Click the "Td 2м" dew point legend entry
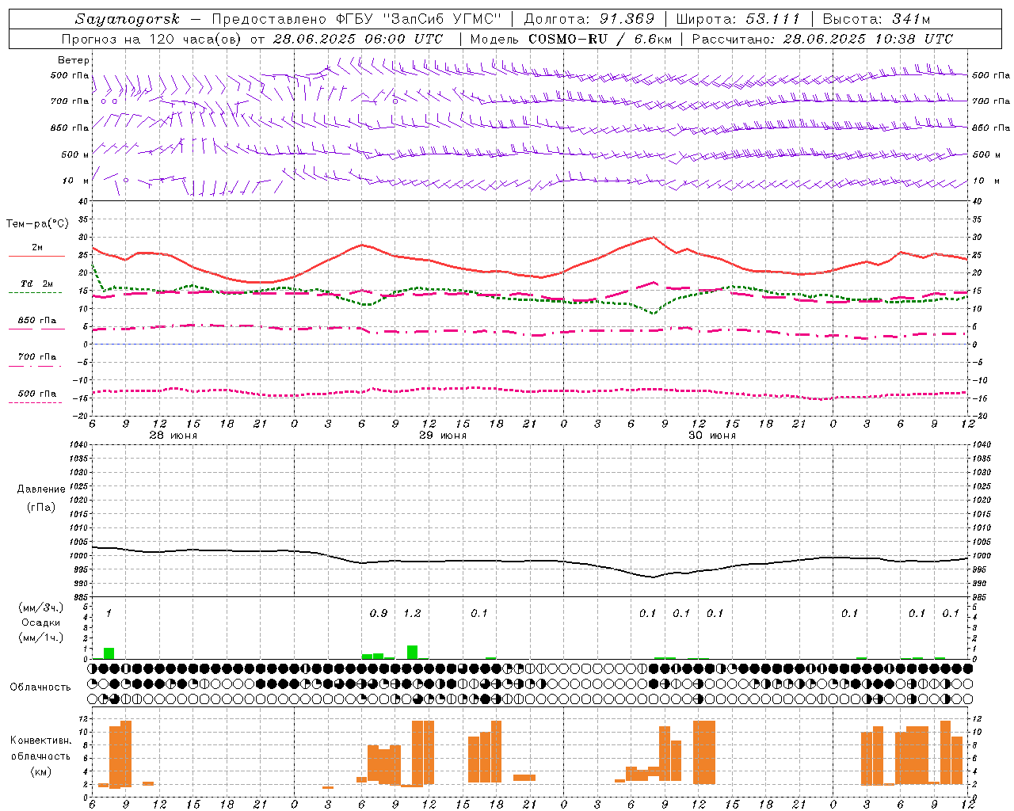The height and width of the screenshot is (811, 1014). (37, 284)
